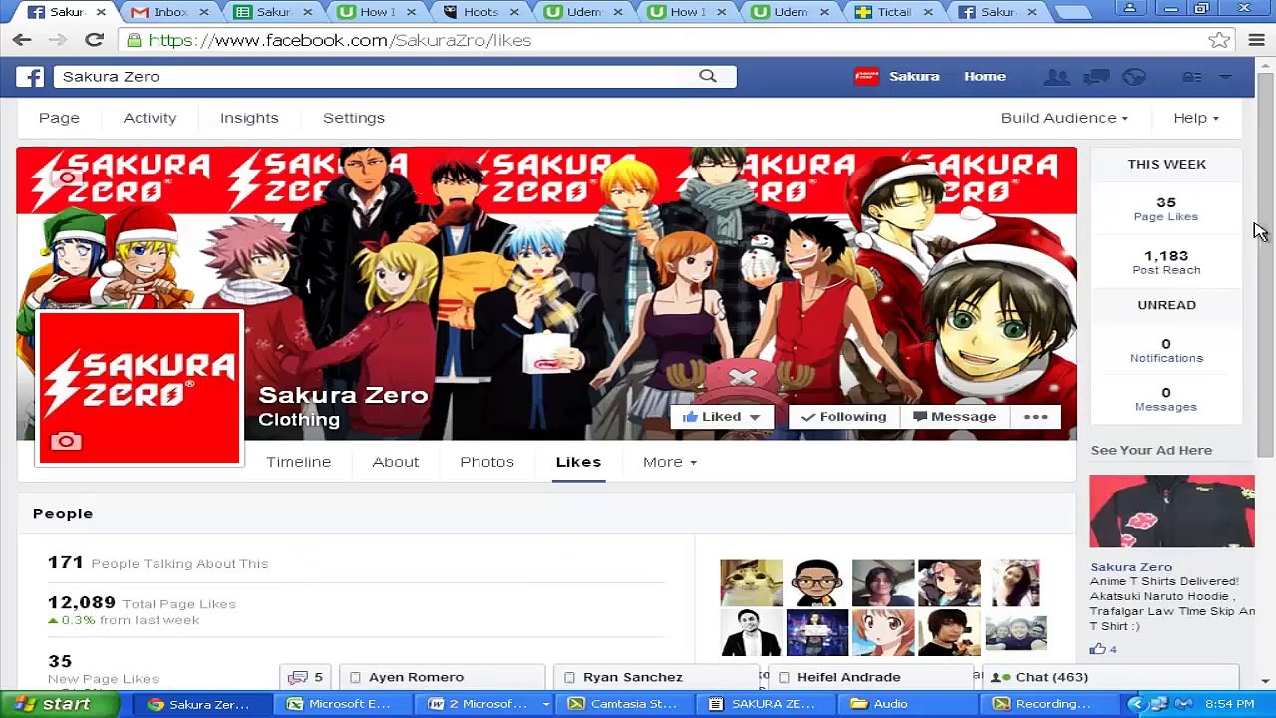Open the Activity admin tab
This screenshot has height=718, width=1276.
pyautogui.click(x=150, y=118)
